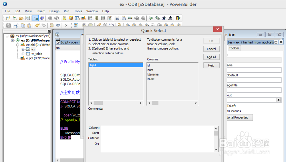This screenshot has height=162, width=286.
Task: Open the Database painter cylinder icon
Action: pos(103,18)
